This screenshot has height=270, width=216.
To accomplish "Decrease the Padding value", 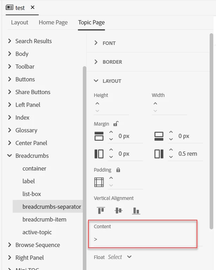I will click(111, 185).
